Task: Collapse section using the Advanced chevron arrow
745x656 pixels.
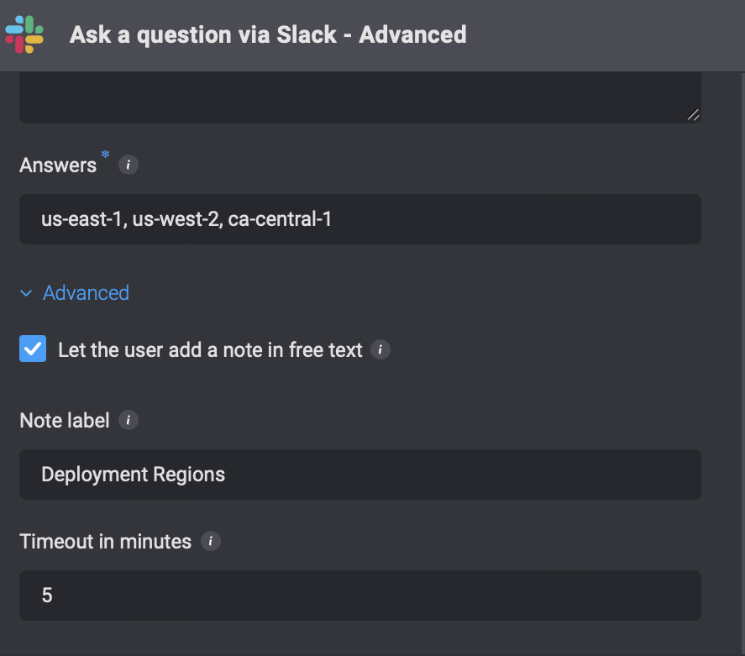Action: point(26,293)
